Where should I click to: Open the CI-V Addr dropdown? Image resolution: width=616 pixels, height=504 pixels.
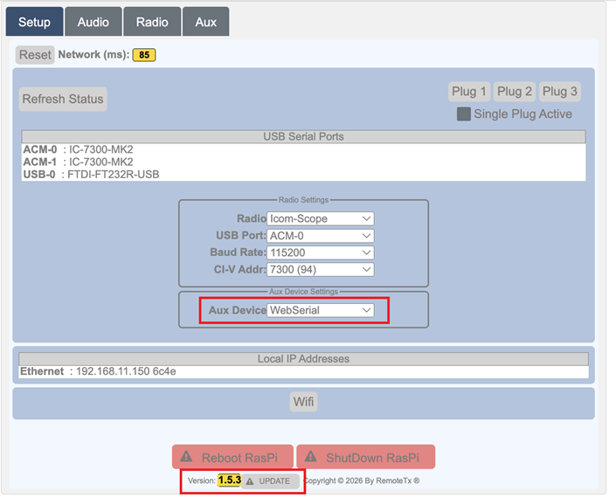pyautogui.click(x=321, y=269)
